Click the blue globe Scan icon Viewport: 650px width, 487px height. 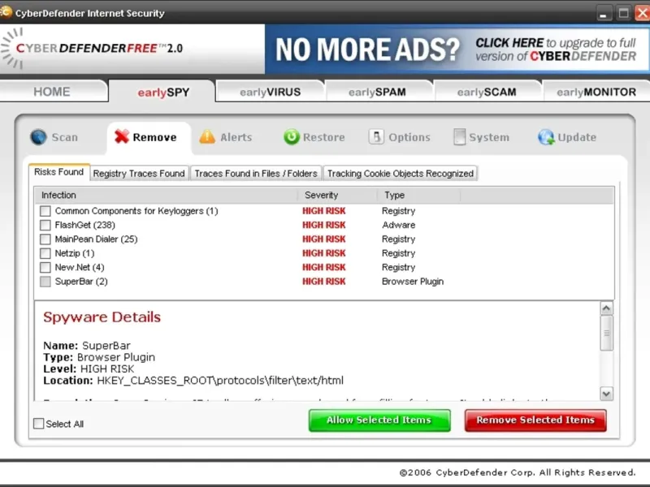[38, 136]
